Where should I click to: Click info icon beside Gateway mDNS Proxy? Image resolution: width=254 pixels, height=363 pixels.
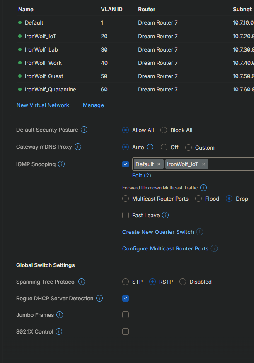pyautogui.click(x=78, y=147)
